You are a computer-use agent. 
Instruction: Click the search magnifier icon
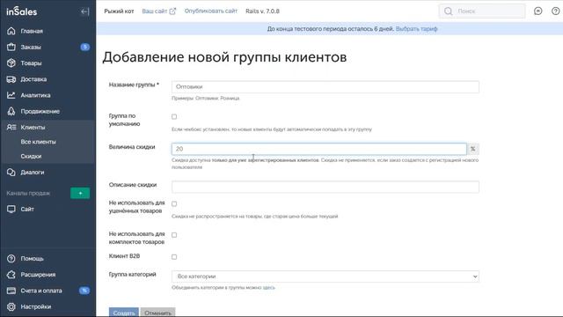point(448,11)
